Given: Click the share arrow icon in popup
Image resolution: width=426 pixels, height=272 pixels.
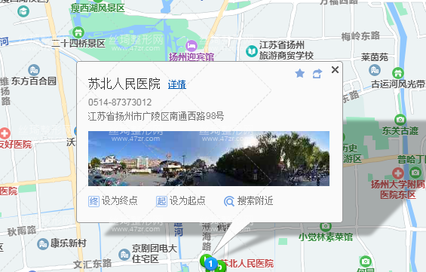Looking at the screenshot, I should [x=317, y=74].
